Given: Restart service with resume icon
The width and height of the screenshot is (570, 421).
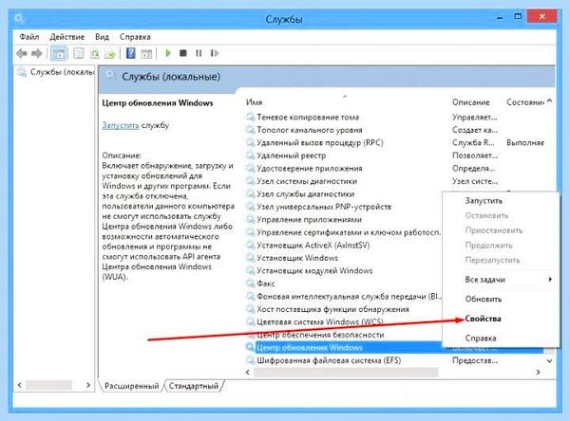Looking at the screenshot, I should [215, 53].
